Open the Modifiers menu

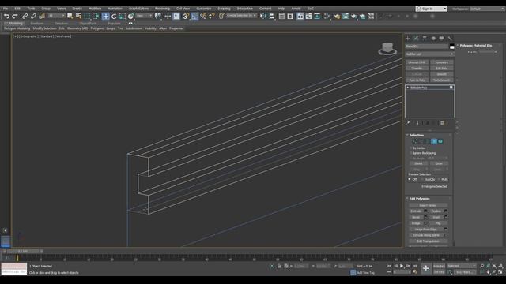95,9
